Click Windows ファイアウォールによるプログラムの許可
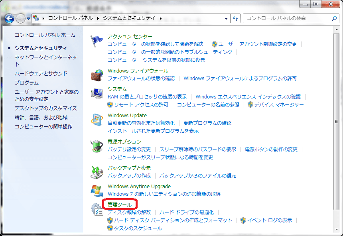The width and height of the screenshot is (343, 236). coord(240,78)
